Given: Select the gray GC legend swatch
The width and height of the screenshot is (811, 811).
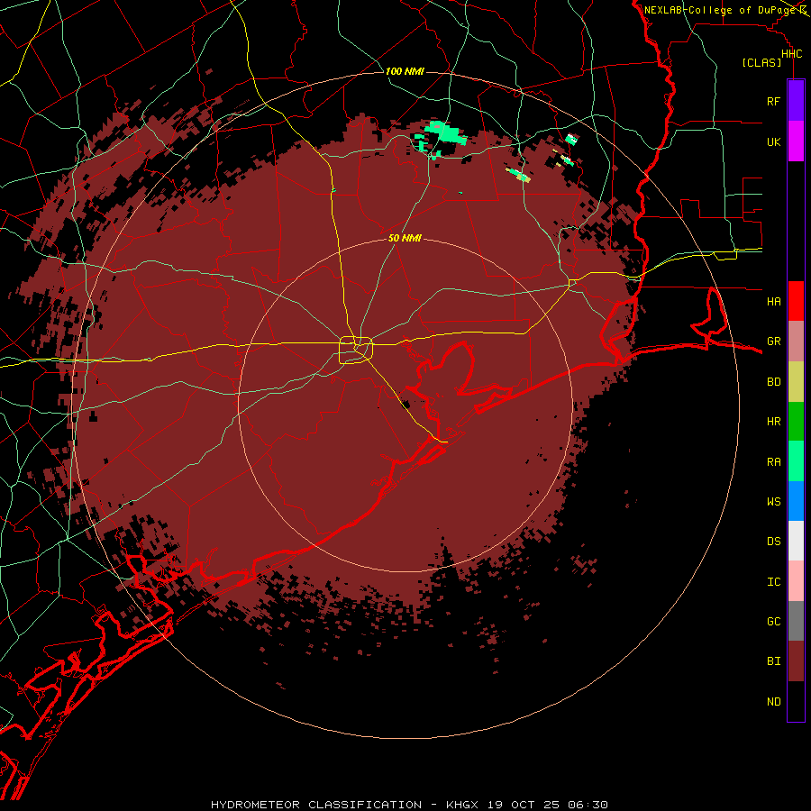Looking at the screenshot, I should pos(796,621).
